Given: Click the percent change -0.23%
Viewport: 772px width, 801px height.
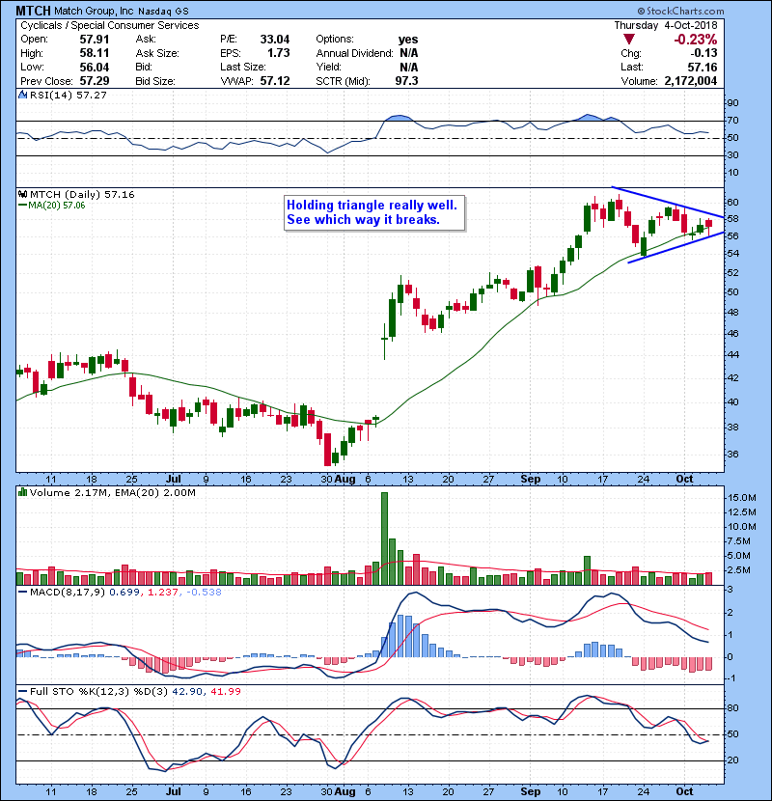Looking at the screenshot, I should (x=696, y=40).
